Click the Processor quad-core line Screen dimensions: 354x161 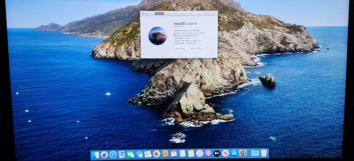(x=189, y=33)
